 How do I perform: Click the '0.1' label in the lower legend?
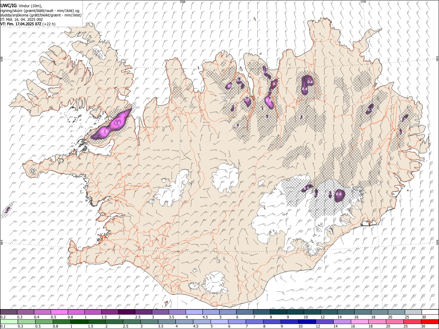[3, 326]
